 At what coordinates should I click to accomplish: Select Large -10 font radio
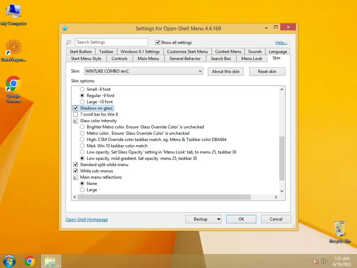(82, 102)
